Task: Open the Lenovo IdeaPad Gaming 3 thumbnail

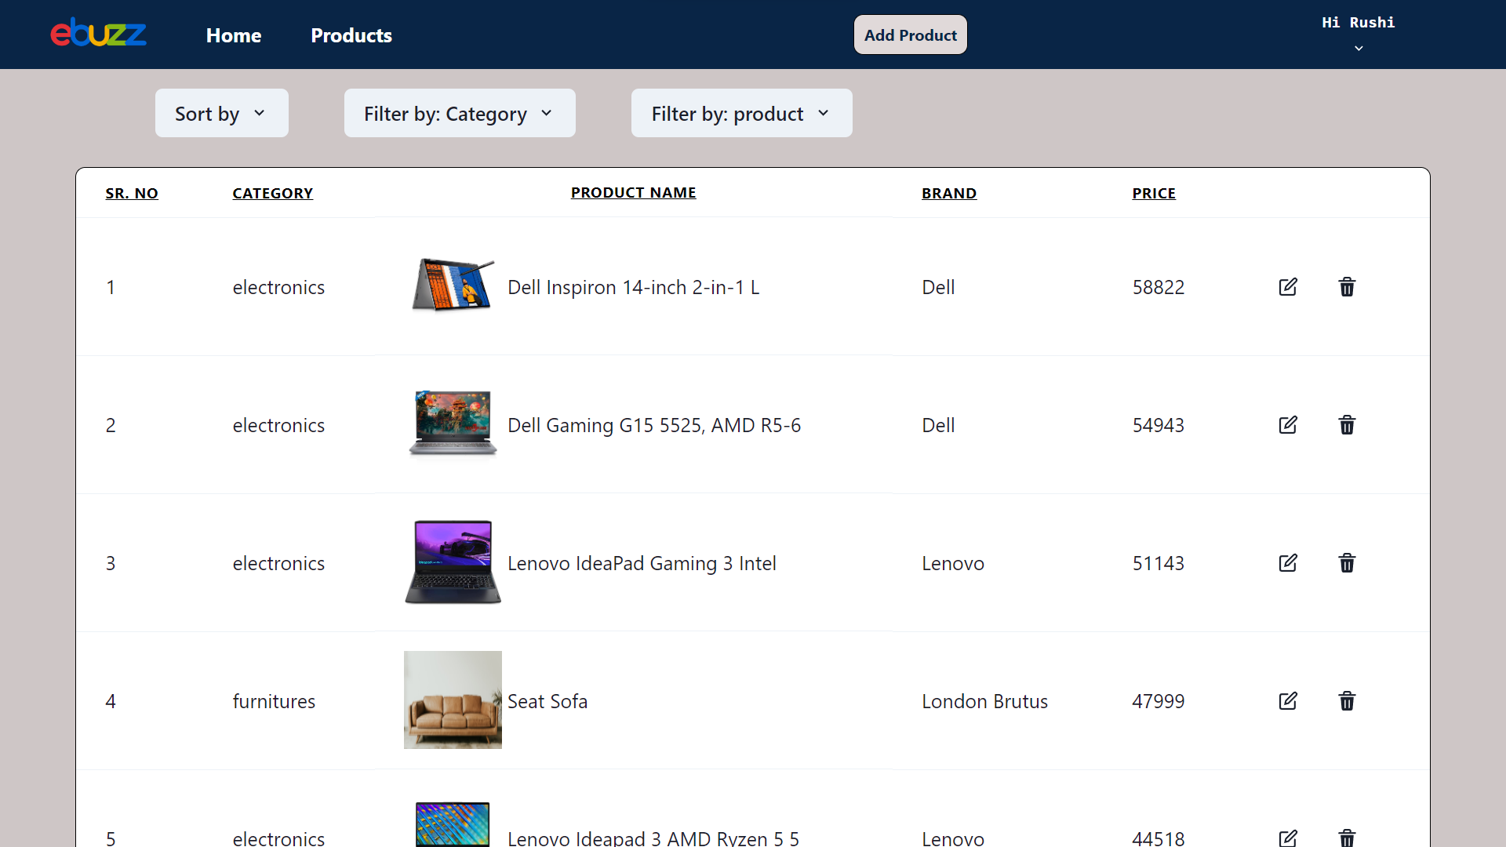Action: pos(453,562)
